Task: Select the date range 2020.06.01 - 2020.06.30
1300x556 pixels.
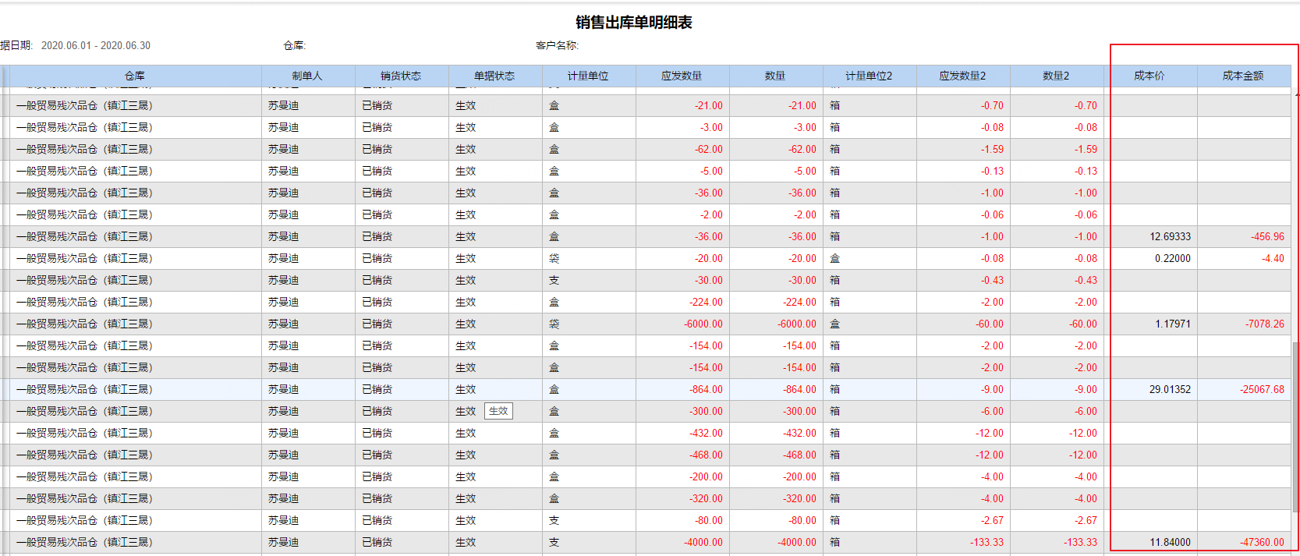Action: coord(96,45)
